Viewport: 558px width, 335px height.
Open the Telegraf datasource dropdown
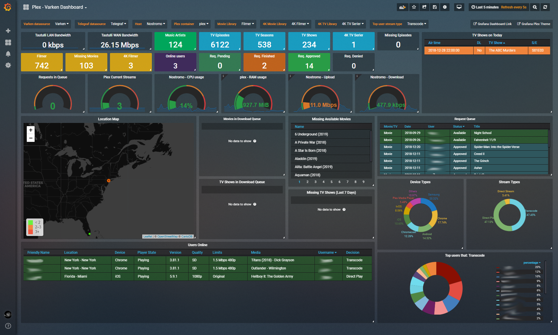coord(118,24)
